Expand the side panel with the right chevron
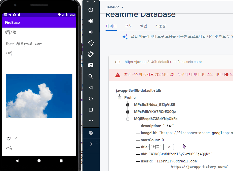This screenshot has height=171, width=233. [91, 144]
